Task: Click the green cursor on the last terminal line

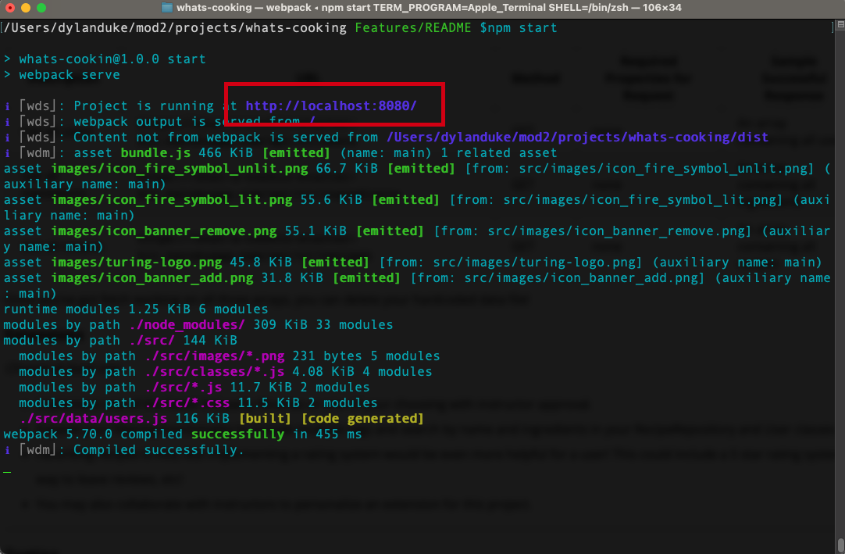Action: point(7,472)
